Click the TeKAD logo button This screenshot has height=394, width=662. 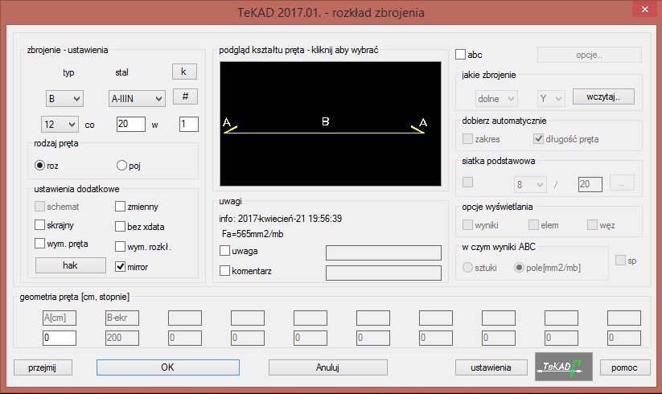tap(564, 367)
